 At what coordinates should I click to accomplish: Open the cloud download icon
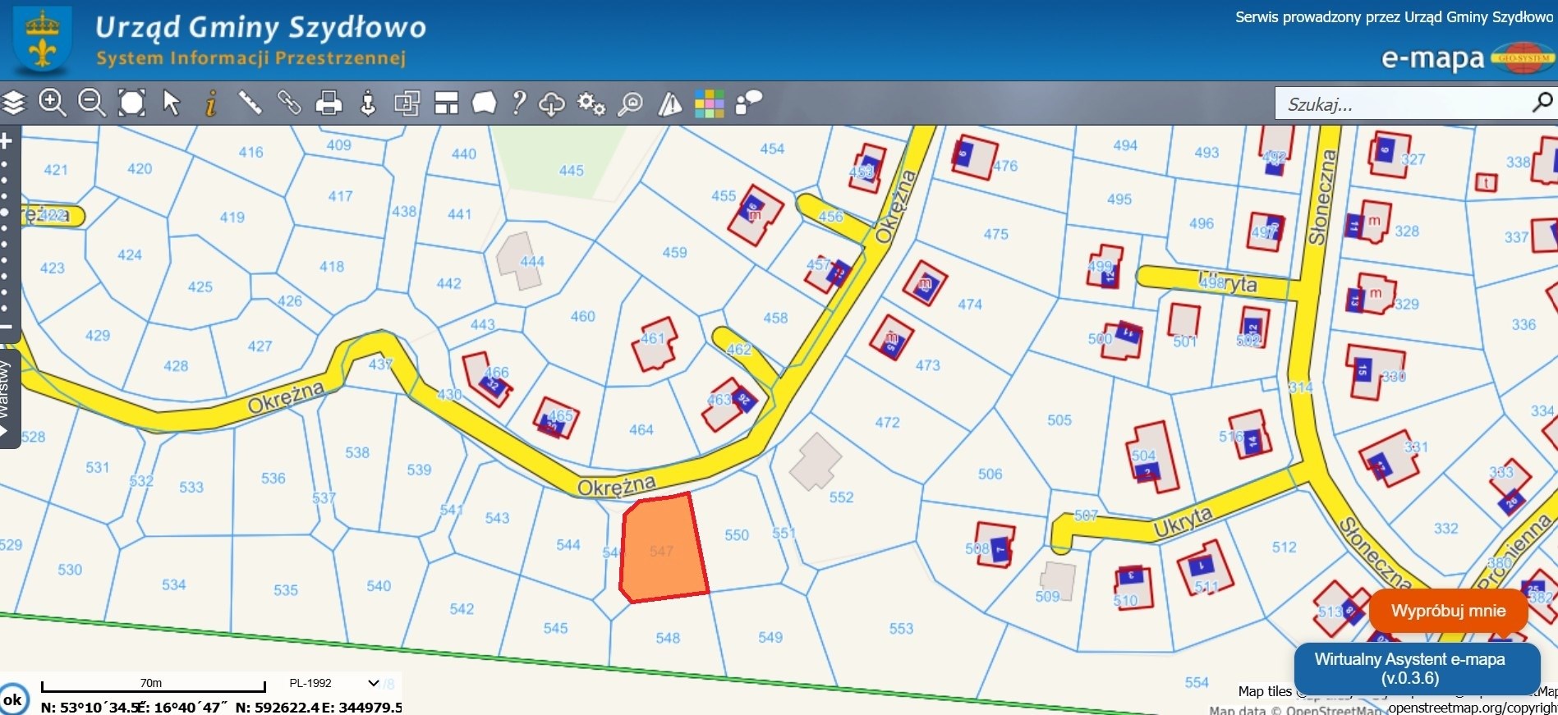point(551,103)
